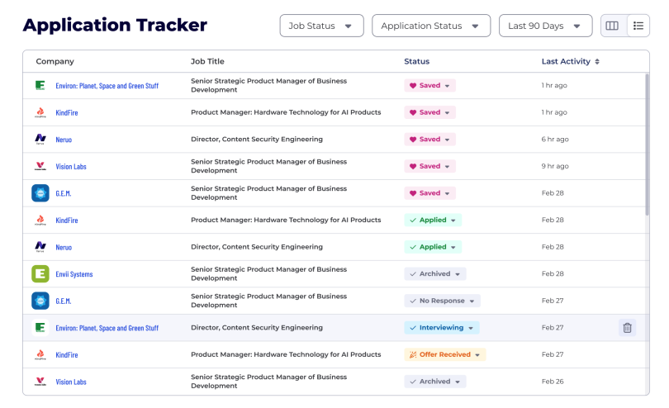Open No Response status dropdown for G.E.M.
Screen dimensions: 669x408
(x=442, y=301)
